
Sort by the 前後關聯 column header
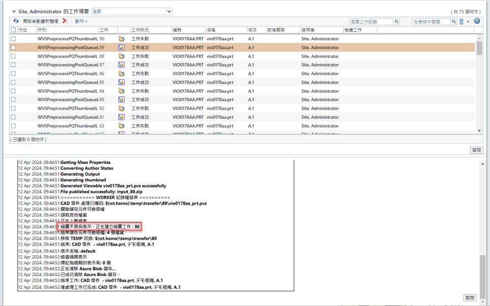[x=276, y=30]
